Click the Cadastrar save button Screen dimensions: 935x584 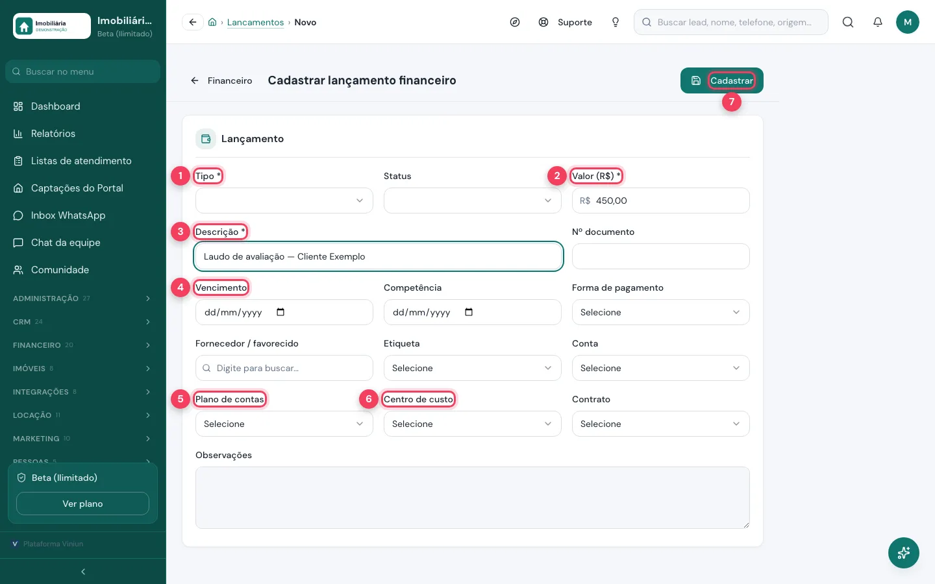722,80
